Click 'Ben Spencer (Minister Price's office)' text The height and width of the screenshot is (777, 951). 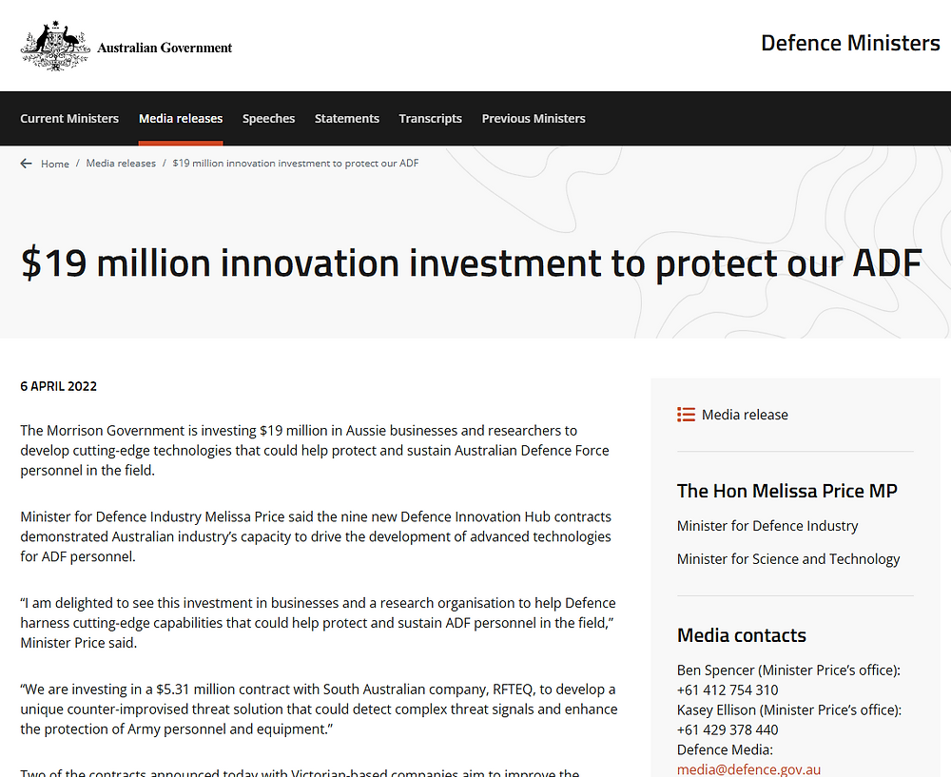(788, 670)
